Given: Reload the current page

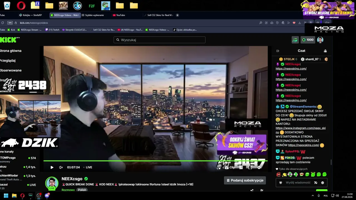Looking at the screenshot, I should (x=3, y=23).
